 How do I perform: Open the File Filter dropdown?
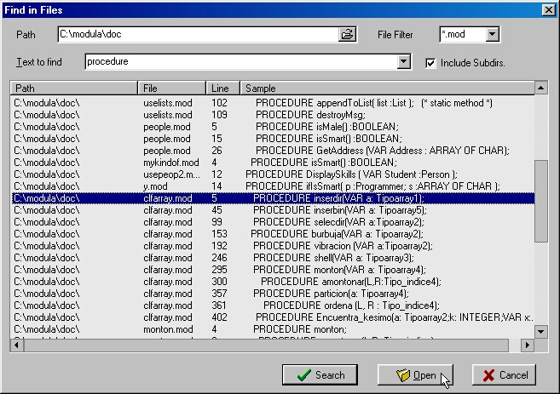[x=492, y=35]
